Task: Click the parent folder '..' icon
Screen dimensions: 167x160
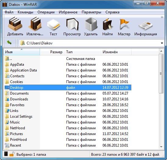Action: click(7, 59)
